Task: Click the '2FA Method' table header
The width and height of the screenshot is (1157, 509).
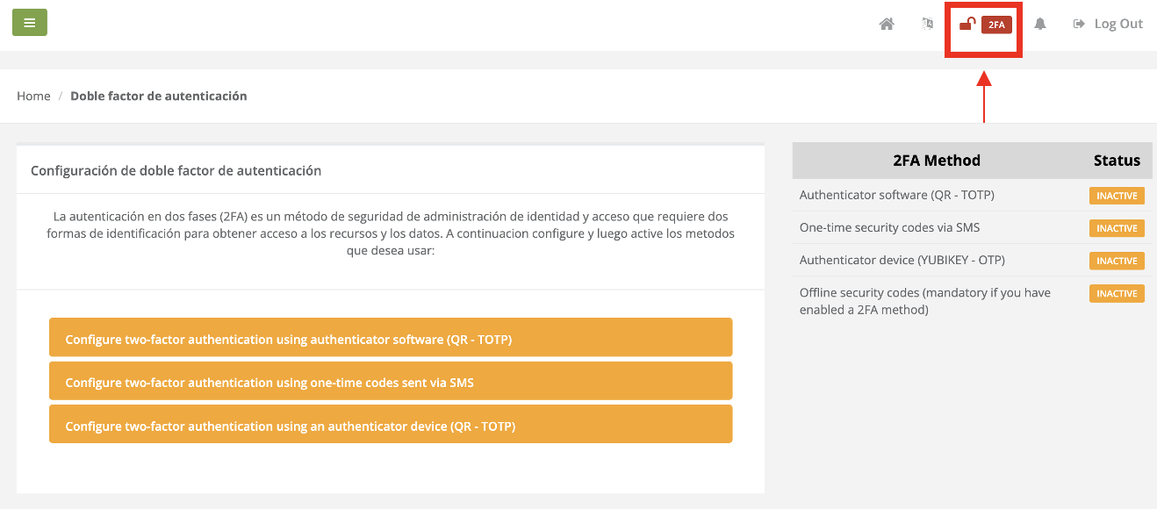Action: [x=936, y=161]
